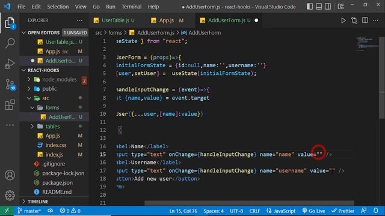The width and height of the screenshot is (385, 216).
Task: Toggle bottom panel layout icon
Action: pyautogui.click(x=319, y=7)
